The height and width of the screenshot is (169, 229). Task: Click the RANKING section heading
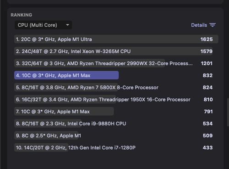[x=22, y=15]
